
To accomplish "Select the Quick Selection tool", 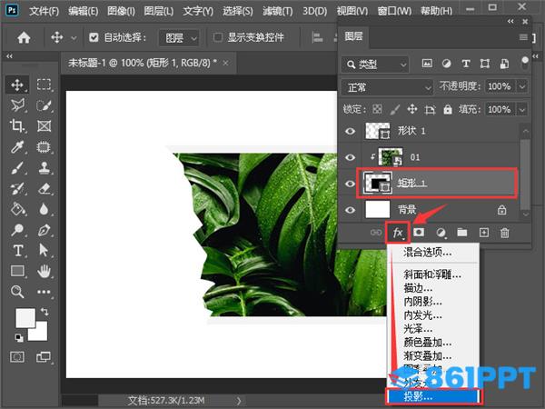I will pyautogui.click(x=44, y=105).
